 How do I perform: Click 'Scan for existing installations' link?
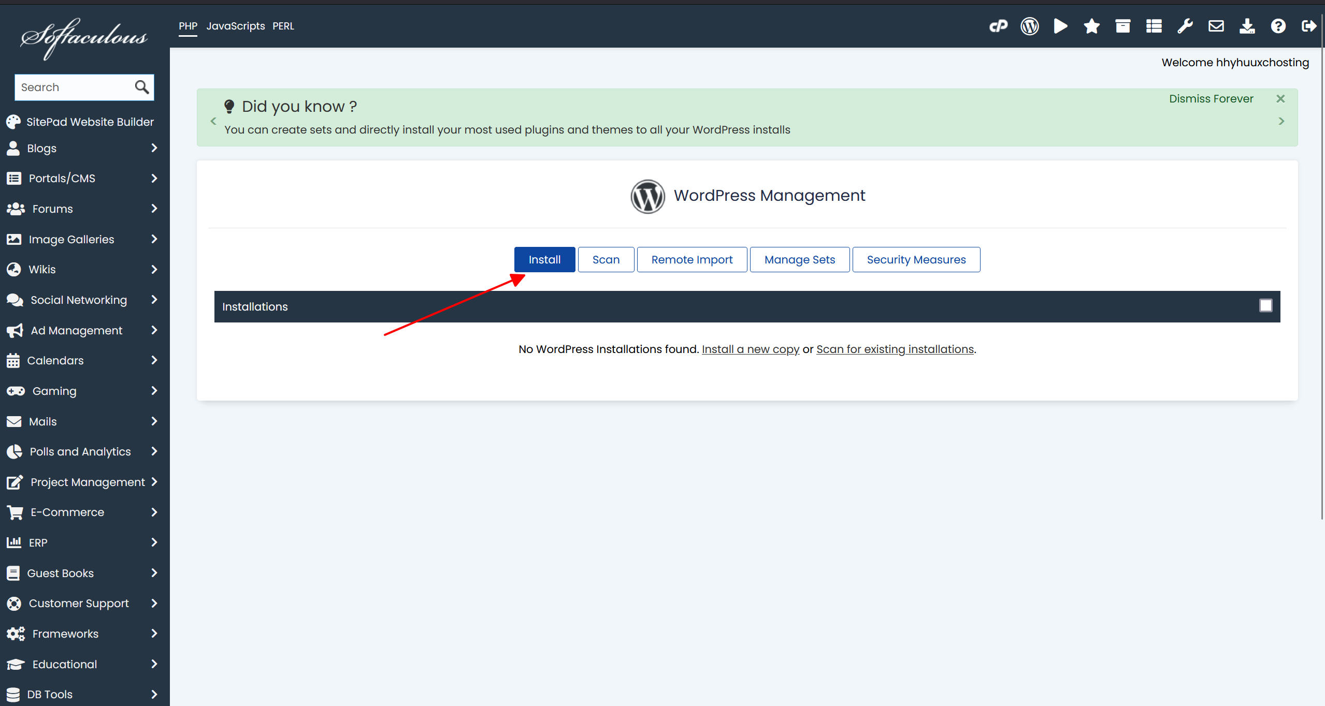click(895, 349)
